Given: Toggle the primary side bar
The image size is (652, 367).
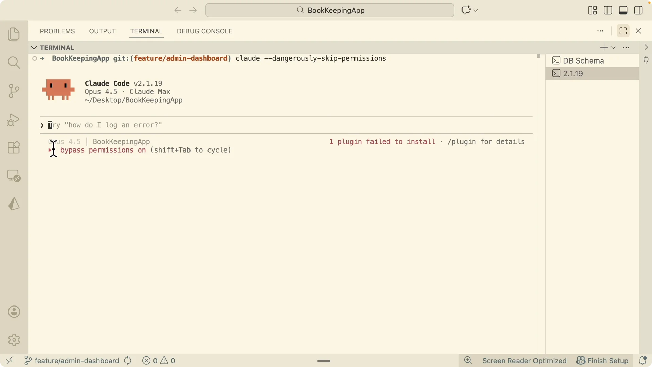Looking at the screenshot, I should click(x=608, y=11).
